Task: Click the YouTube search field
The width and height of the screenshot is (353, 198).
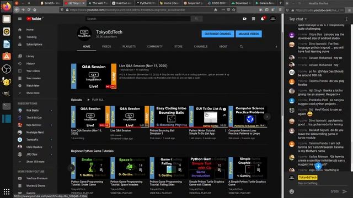Action: [138, 19]
